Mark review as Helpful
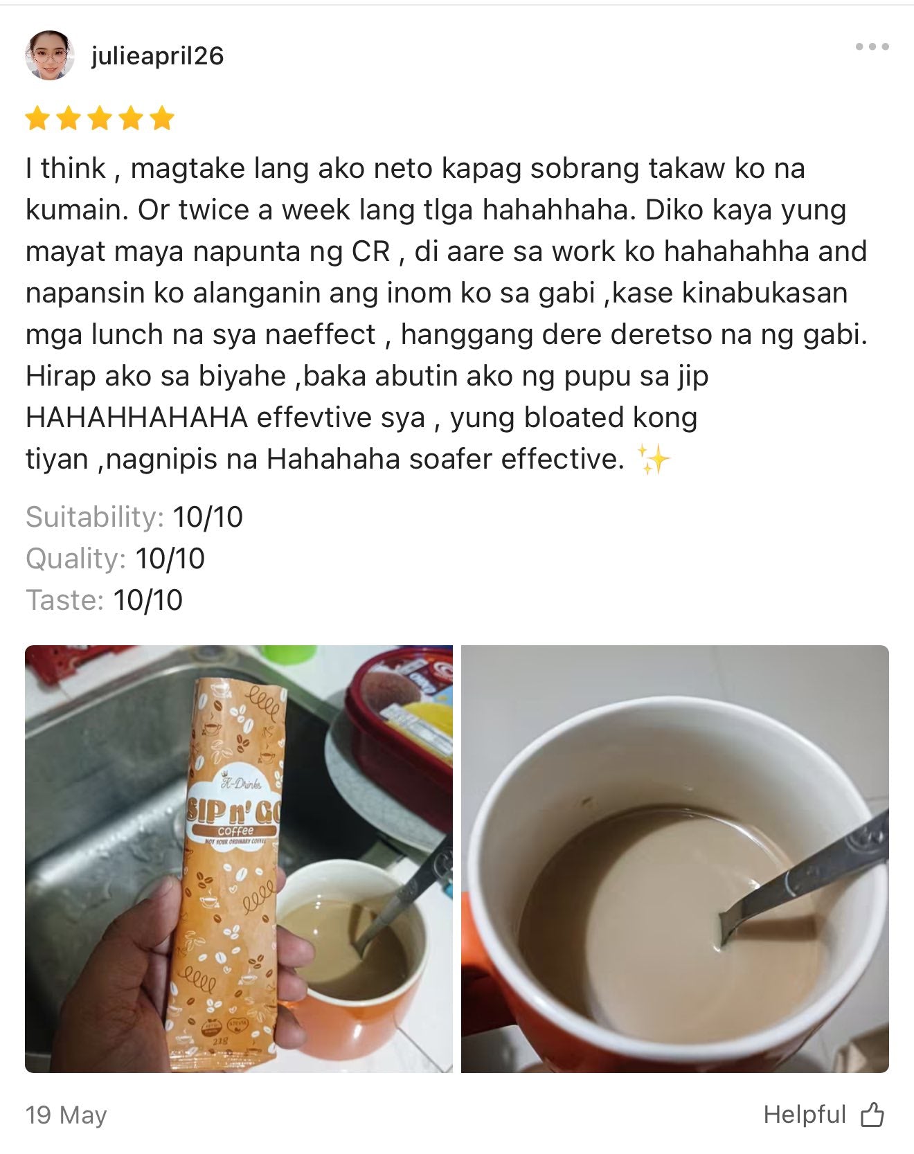Image resolution: width=914 pixels, height=1154 pixels. coord(824,1115)
